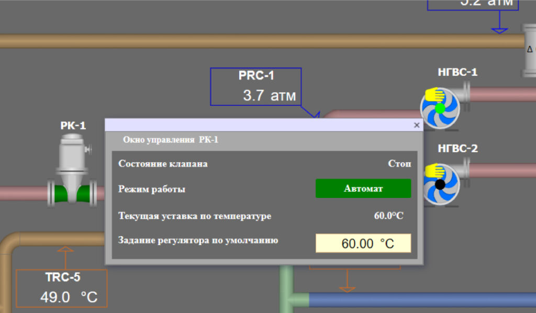Click yellow hand icon on НГВС-1 pump

click(x=434, y=94)
